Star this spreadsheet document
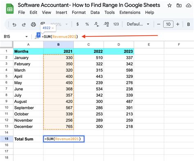The width and height of the screenshot is (194, 161). tap(169, 5)
